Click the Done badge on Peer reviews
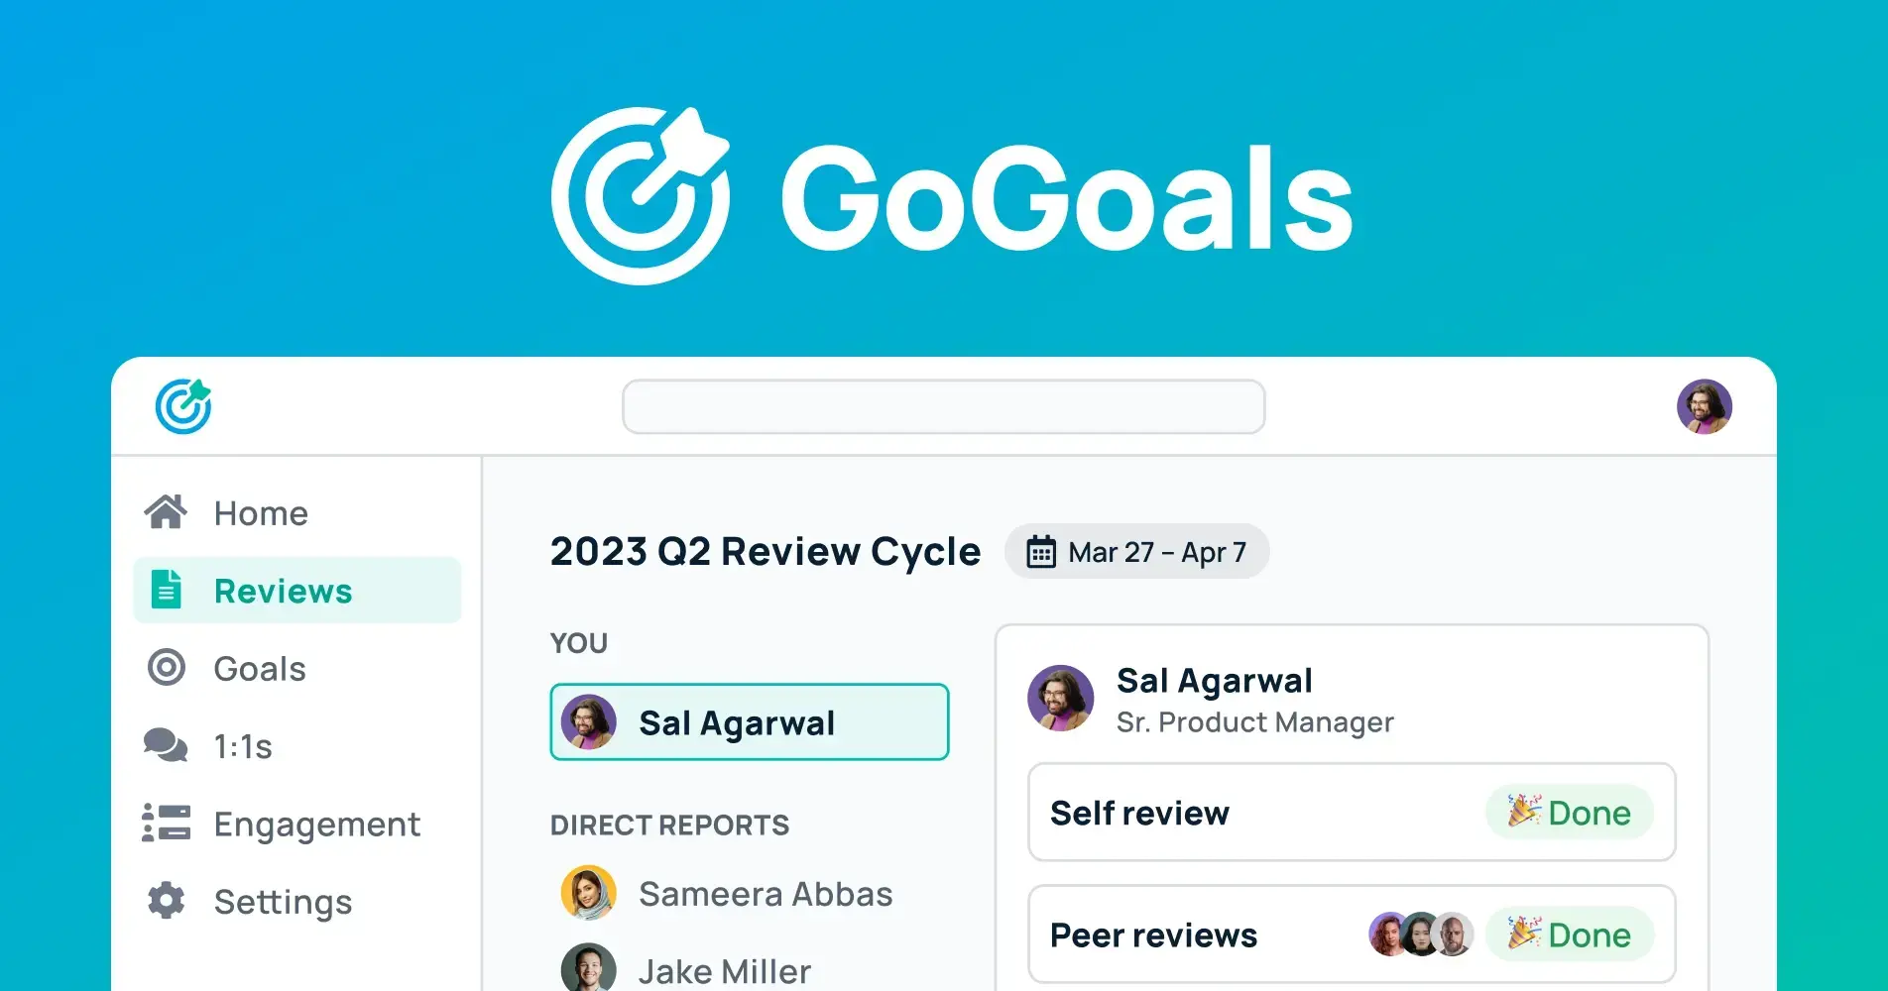The image size is (1888, 991). (1574, 934)
